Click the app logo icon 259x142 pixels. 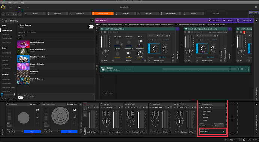pyautogui.click(x=3, y=7)
